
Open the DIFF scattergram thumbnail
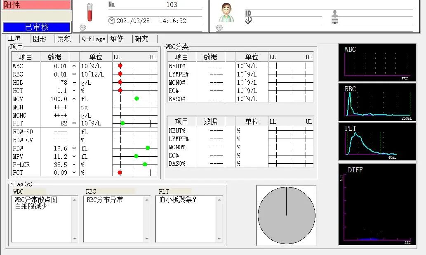(377, 204)
